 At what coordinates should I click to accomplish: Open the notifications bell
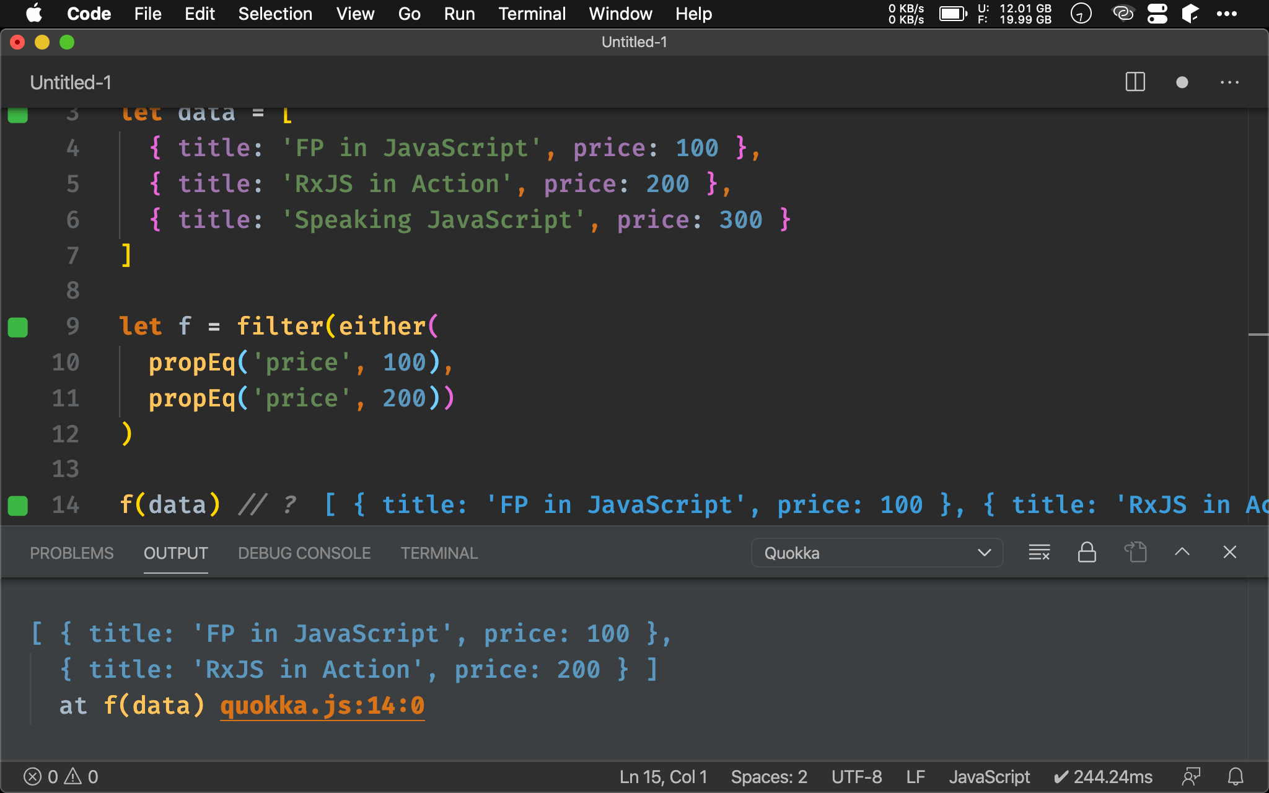[1236, 777]
